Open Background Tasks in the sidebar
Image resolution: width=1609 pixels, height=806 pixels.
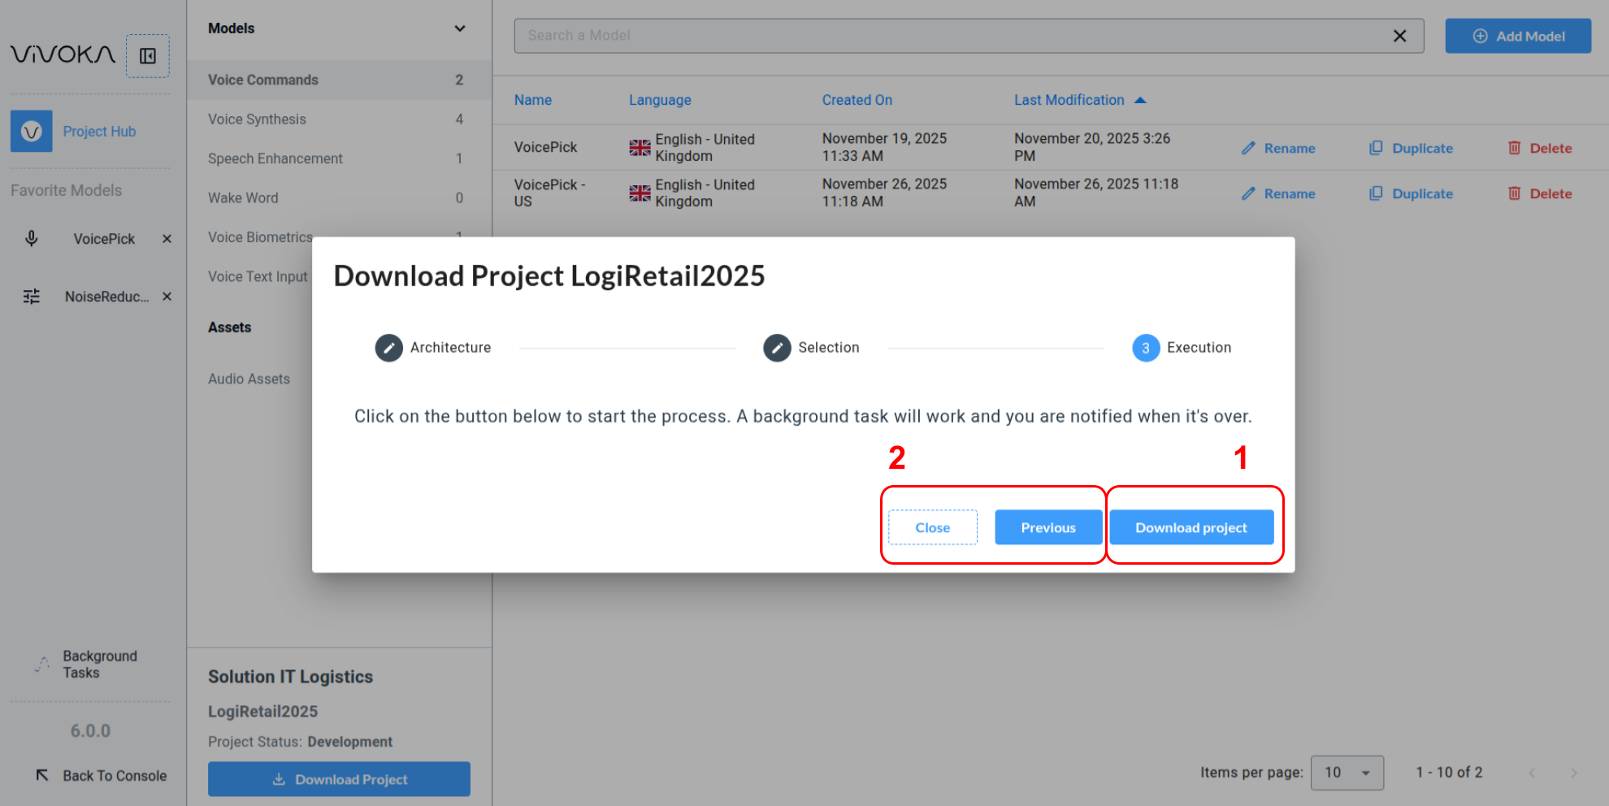pyautogui.click(x=99, y=664)
